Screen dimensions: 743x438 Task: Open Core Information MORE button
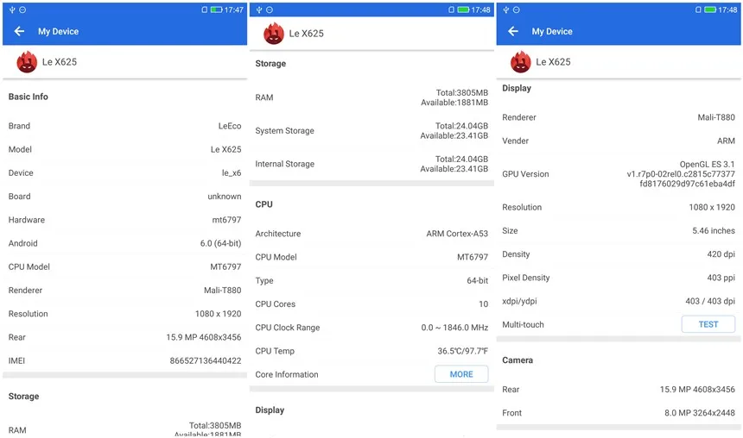461,374
